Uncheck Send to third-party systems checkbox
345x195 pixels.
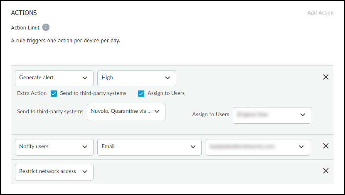pos(54,93)
